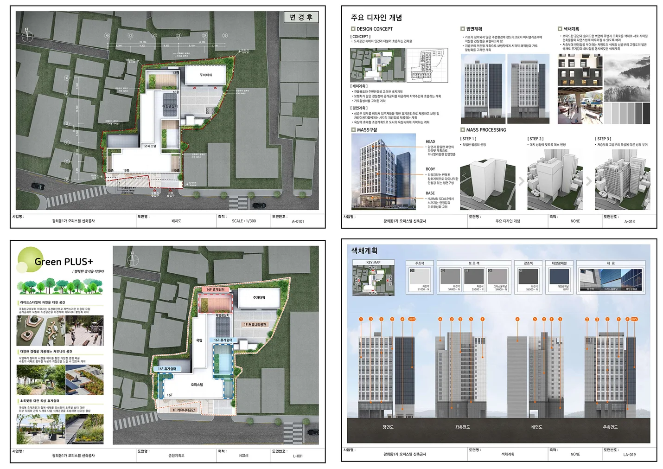Click drawing number 'A-013'
The width and height of the screenshot is (663, 469).
point(629,221)
